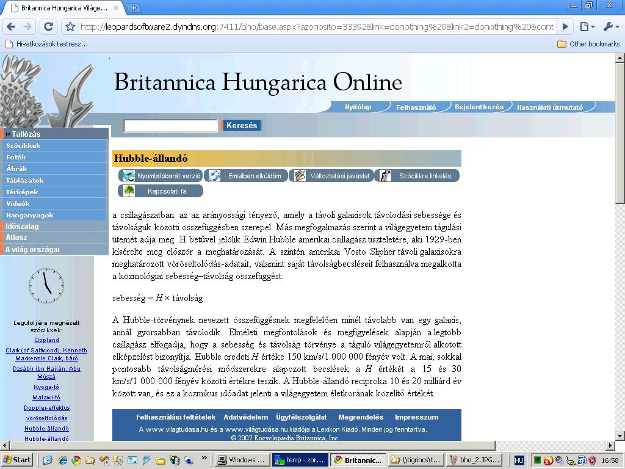Click the Go arrow beside address bar
625x469 pixels.
pos(565,27)
